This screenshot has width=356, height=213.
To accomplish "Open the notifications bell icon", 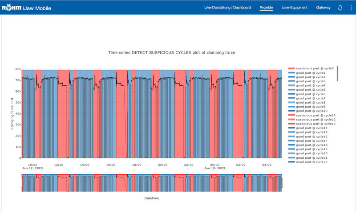I will click(x=340, y=8).
